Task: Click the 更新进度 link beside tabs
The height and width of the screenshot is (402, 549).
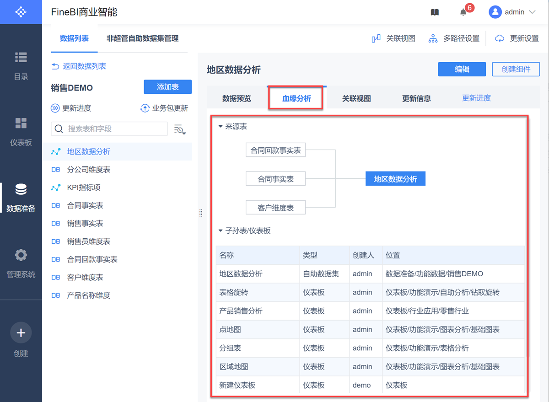Action: tap(476, 98)
